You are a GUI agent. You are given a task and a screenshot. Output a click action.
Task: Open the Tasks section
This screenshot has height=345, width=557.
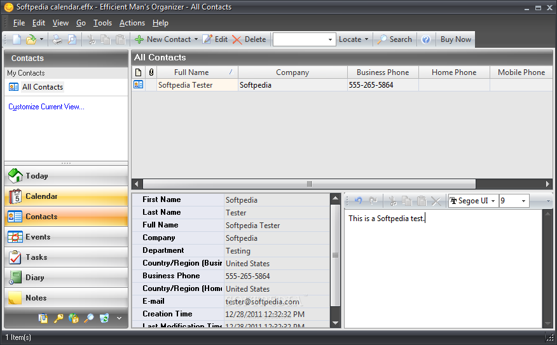click(66, 257)
